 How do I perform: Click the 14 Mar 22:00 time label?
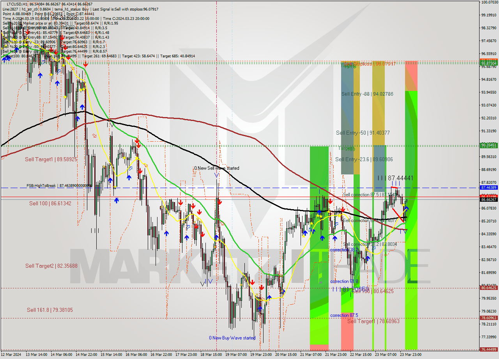click(86, 355)
